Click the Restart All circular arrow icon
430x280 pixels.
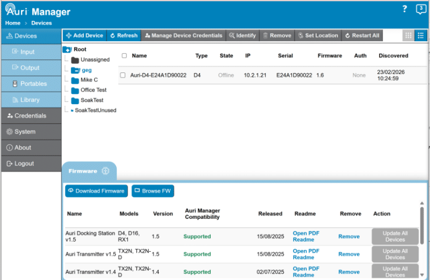point(347,36)
